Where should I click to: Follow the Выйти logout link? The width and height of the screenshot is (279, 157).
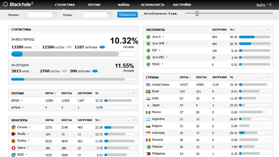(x=261, y=5)
